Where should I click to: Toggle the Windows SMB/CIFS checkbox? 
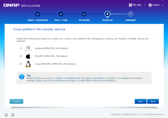tap(21, 48)
